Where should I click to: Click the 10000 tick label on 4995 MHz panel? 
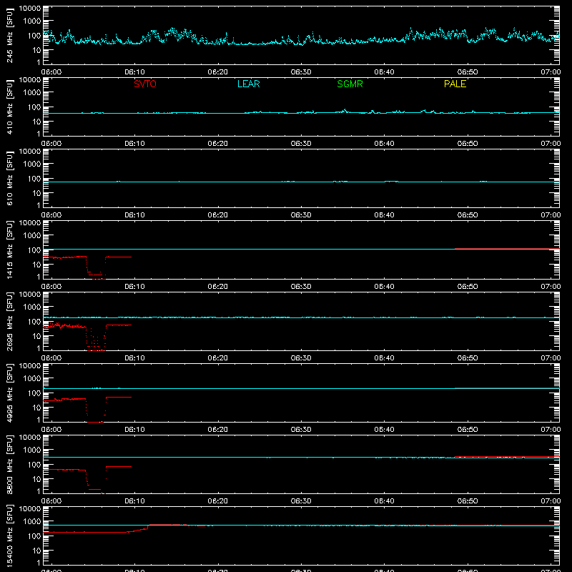coord(30,365)
